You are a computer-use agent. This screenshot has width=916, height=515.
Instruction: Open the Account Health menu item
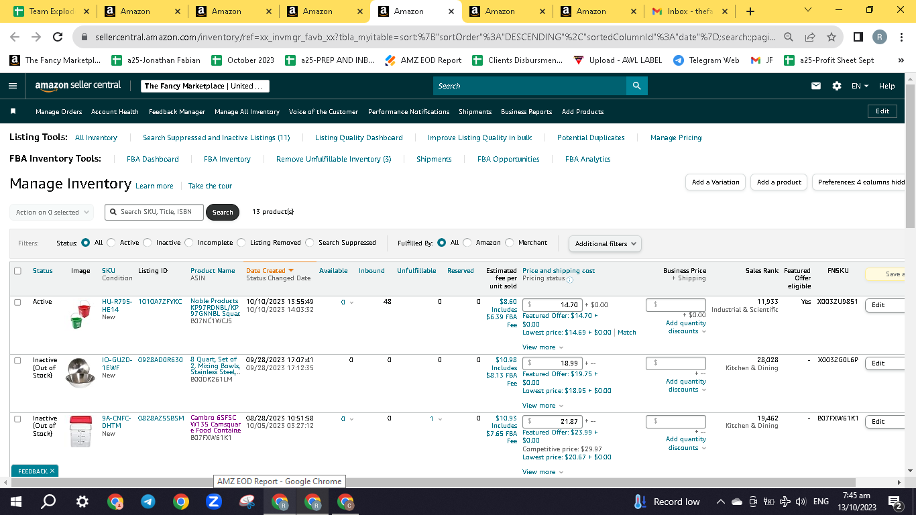[115, 112]
